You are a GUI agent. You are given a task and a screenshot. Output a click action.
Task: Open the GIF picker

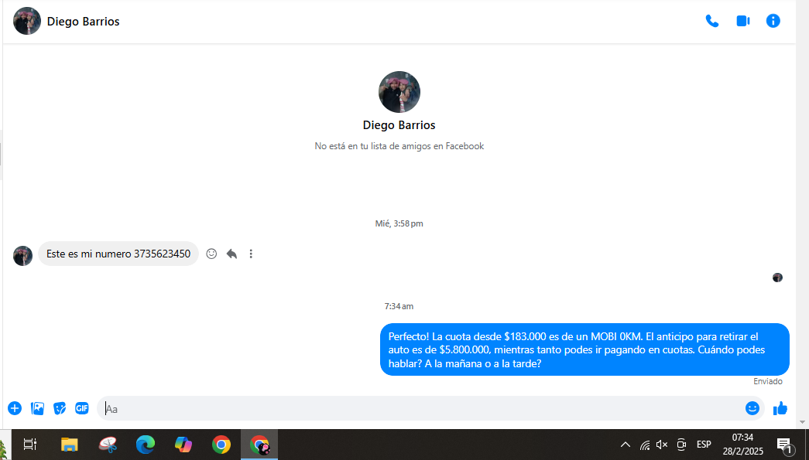click(82, 408)
